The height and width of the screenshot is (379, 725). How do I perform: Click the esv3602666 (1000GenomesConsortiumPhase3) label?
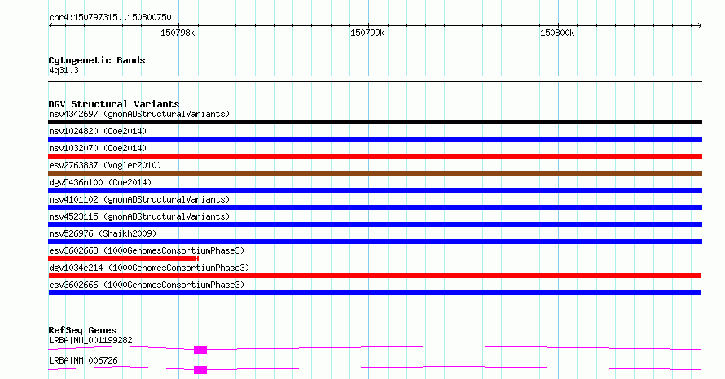coord(147,285)
